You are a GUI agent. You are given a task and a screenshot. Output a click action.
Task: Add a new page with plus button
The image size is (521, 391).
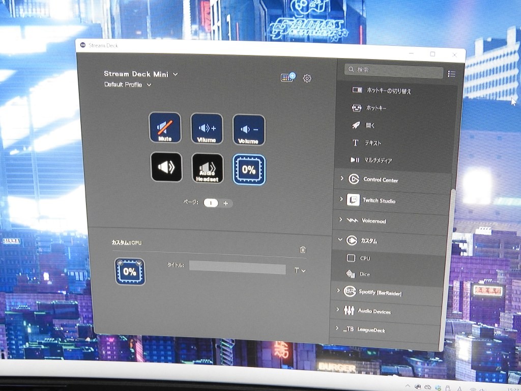tap(225, 203)
